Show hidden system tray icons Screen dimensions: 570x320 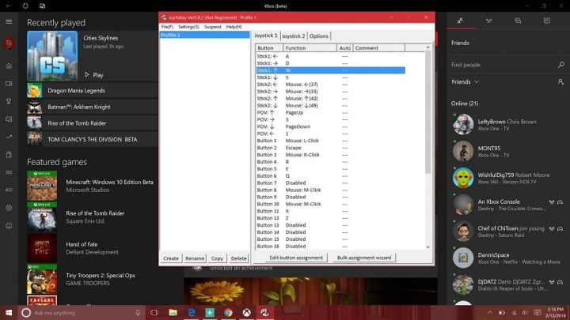490,313
